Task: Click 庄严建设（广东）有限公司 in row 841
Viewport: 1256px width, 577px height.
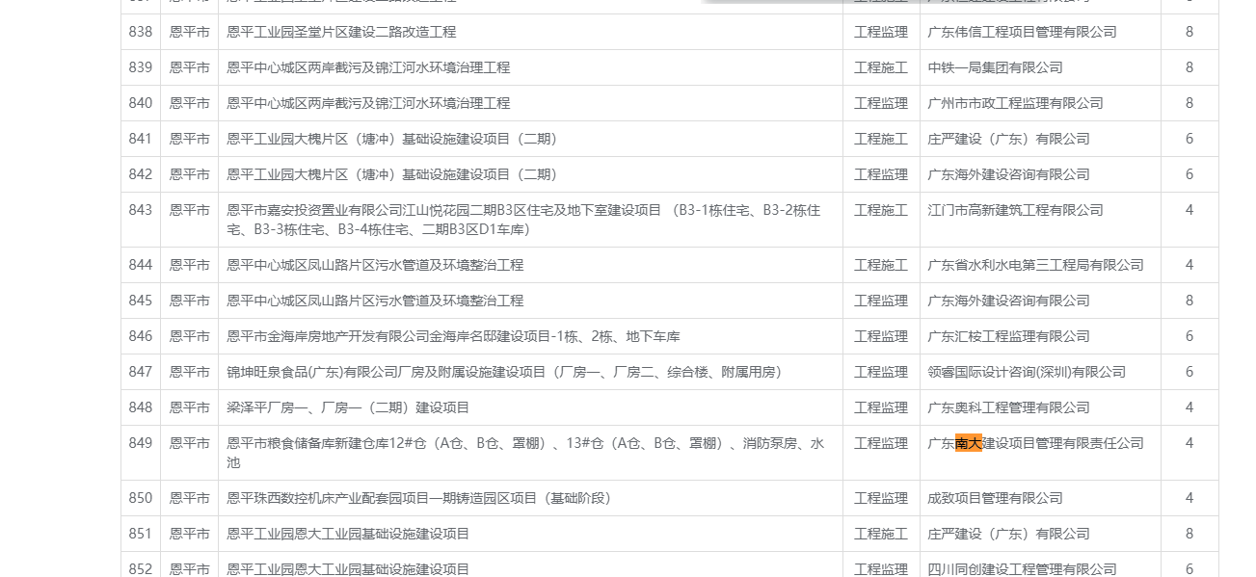Action: click(x=1008, y=139)
